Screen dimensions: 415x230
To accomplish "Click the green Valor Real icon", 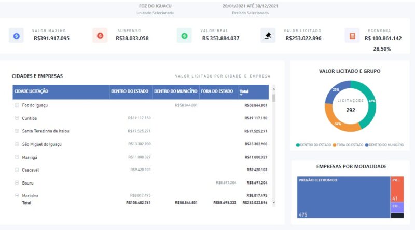I will click(184, 36).
